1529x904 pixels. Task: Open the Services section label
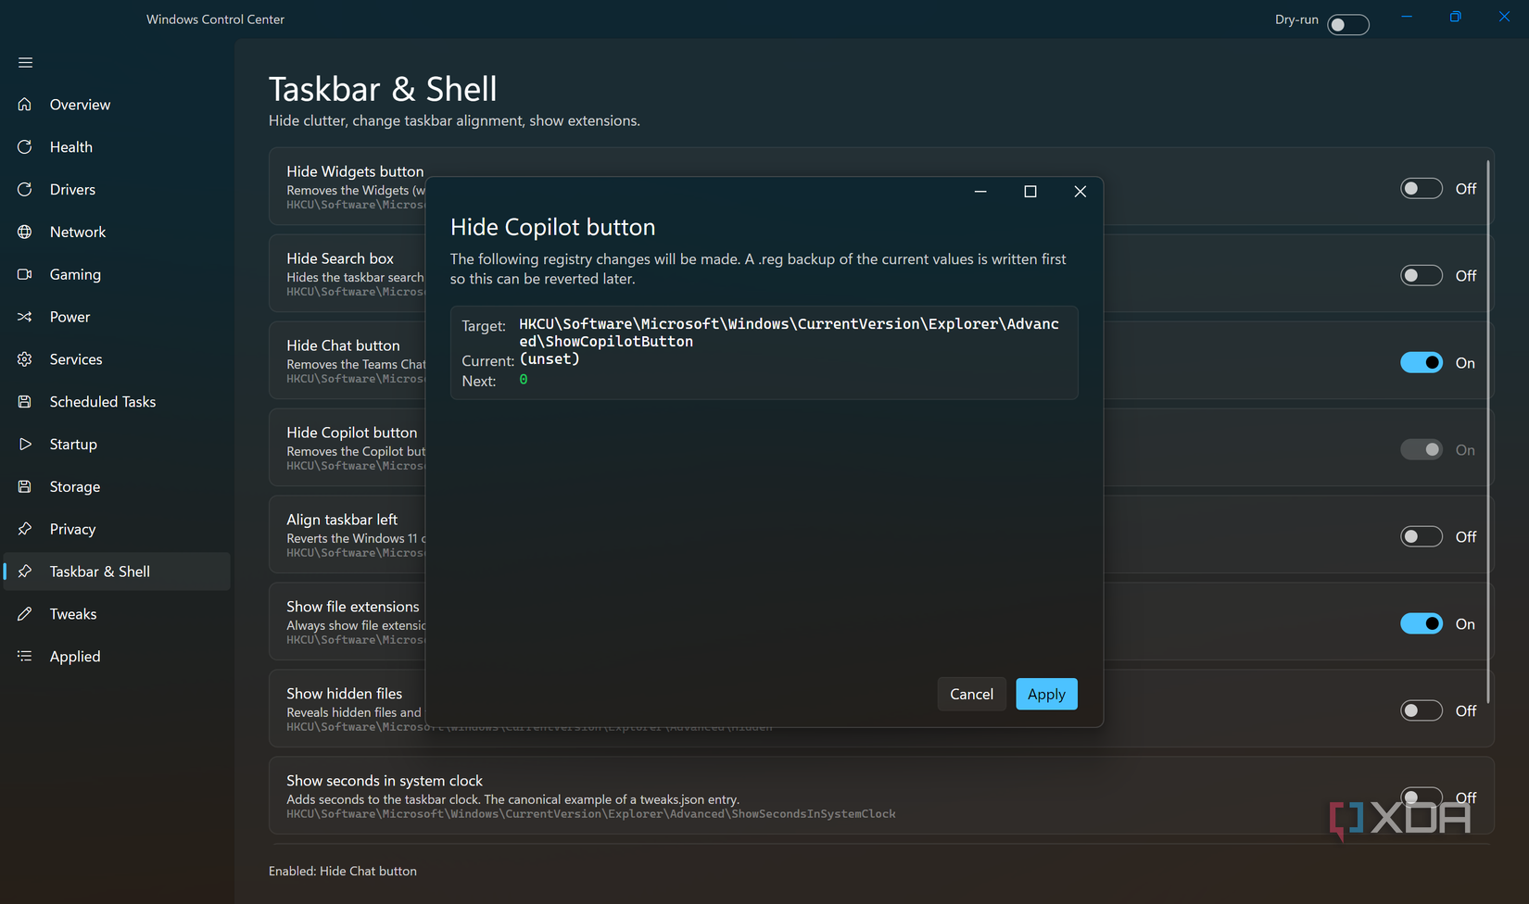pos(76,359)
